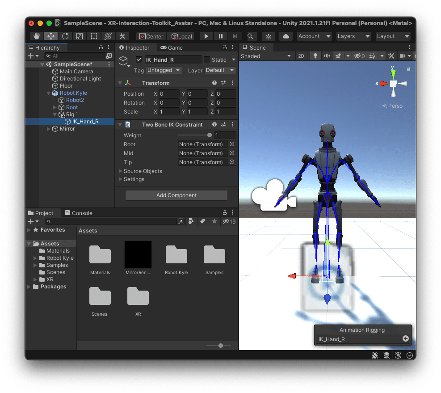Viewport: 441px width, 393px height.
Task: Toggle IK_Hand_R active checkbox
Action: click(x=139, y=59)
